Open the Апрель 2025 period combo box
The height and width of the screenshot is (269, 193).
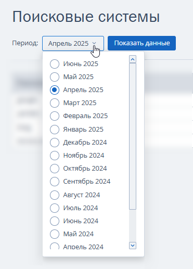[x=73, y=43]
